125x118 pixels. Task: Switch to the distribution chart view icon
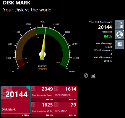click(x=93, y=76)
